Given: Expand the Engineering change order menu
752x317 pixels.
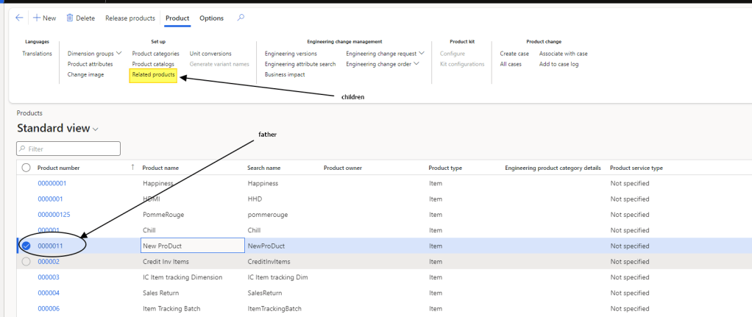Looking at the screenshot, I should tap(416, 64).
